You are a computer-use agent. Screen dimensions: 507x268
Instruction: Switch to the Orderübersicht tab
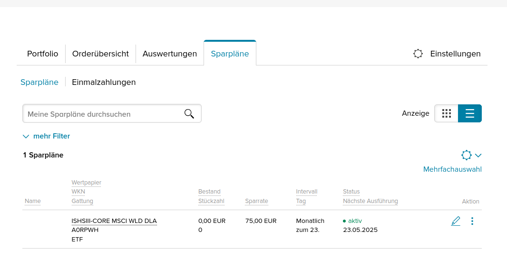coord(100,54)
